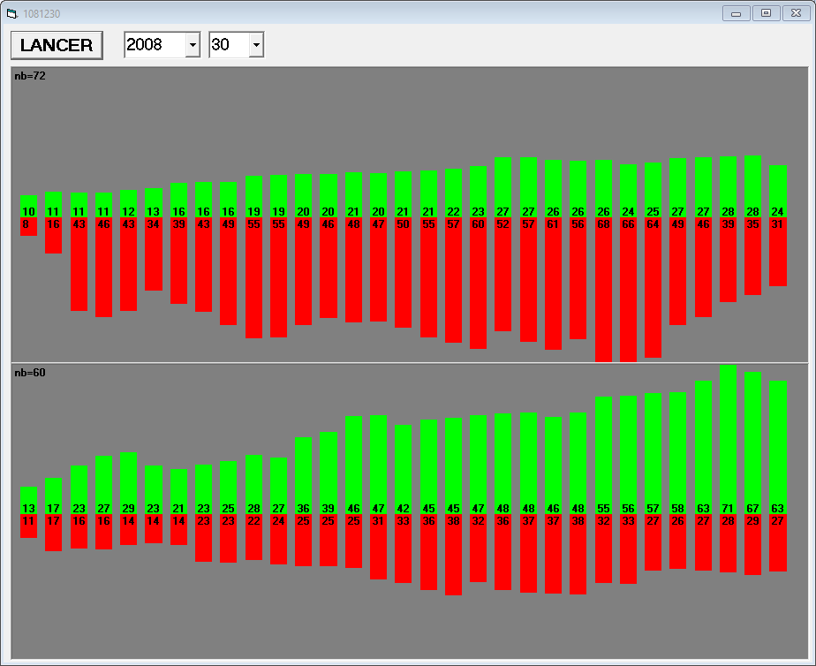Click green value 39 in lower chart

coord(328,509)
